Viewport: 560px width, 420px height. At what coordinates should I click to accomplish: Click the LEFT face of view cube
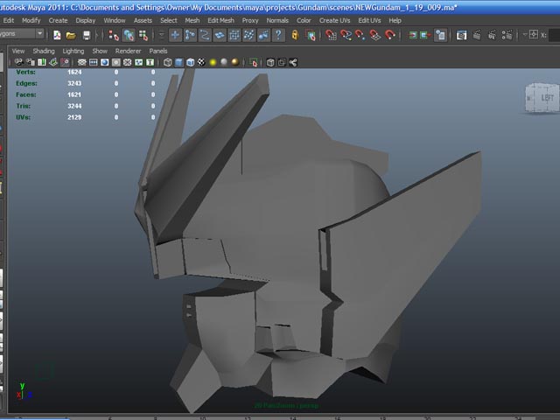[x=546, y=98]
